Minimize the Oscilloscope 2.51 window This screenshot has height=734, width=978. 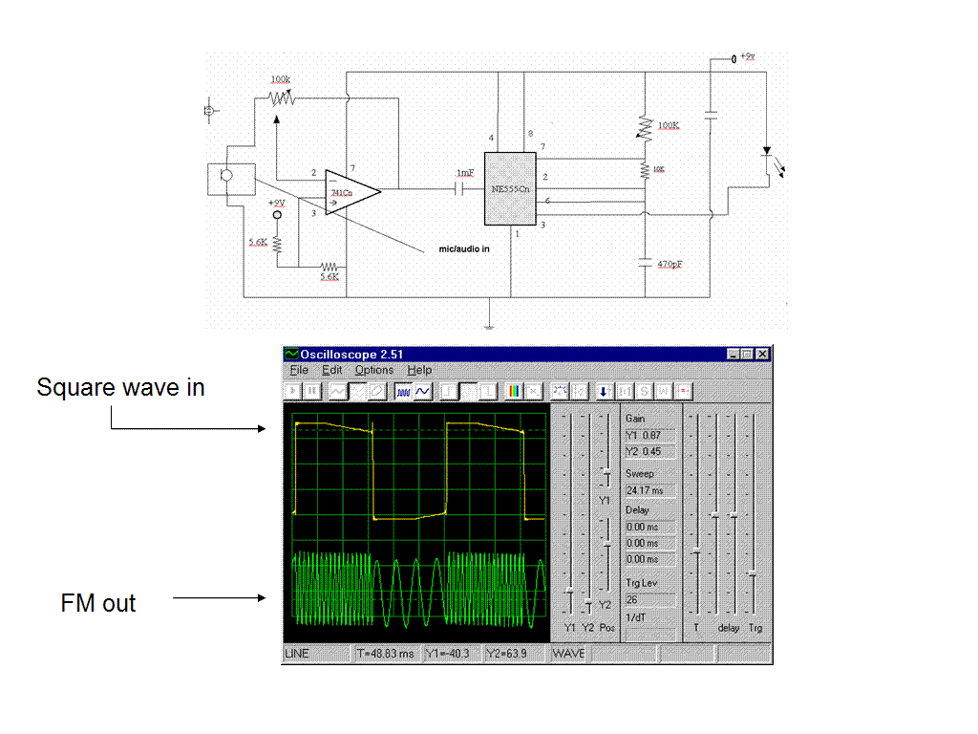(734, 354)
